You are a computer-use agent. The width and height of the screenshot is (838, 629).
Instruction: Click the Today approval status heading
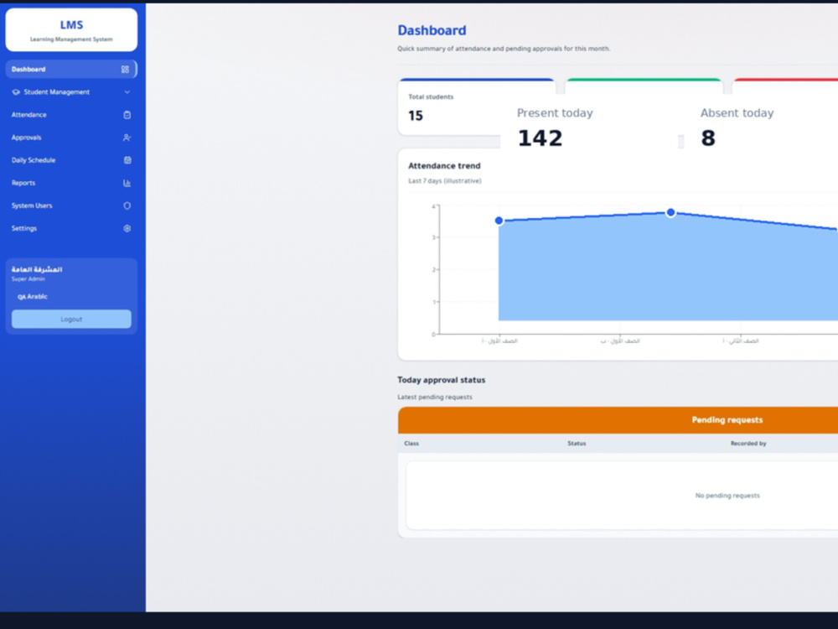click(442, 380)
